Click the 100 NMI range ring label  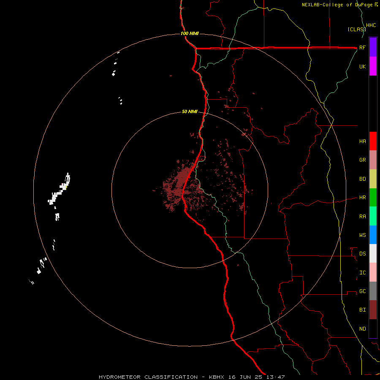click(x=190, y=33)
